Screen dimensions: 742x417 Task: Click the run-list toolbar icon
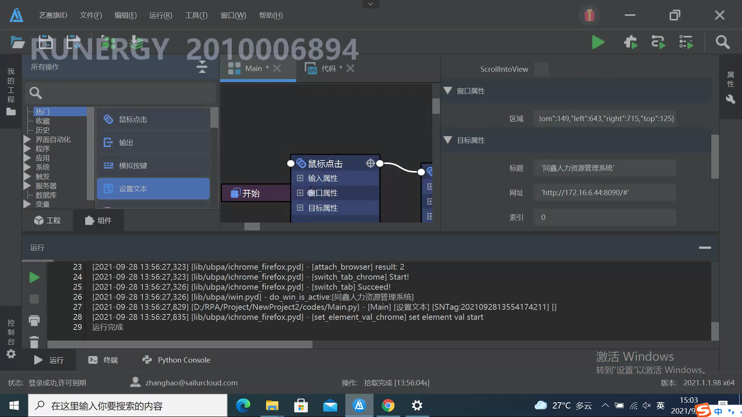[x=686, y=42]
